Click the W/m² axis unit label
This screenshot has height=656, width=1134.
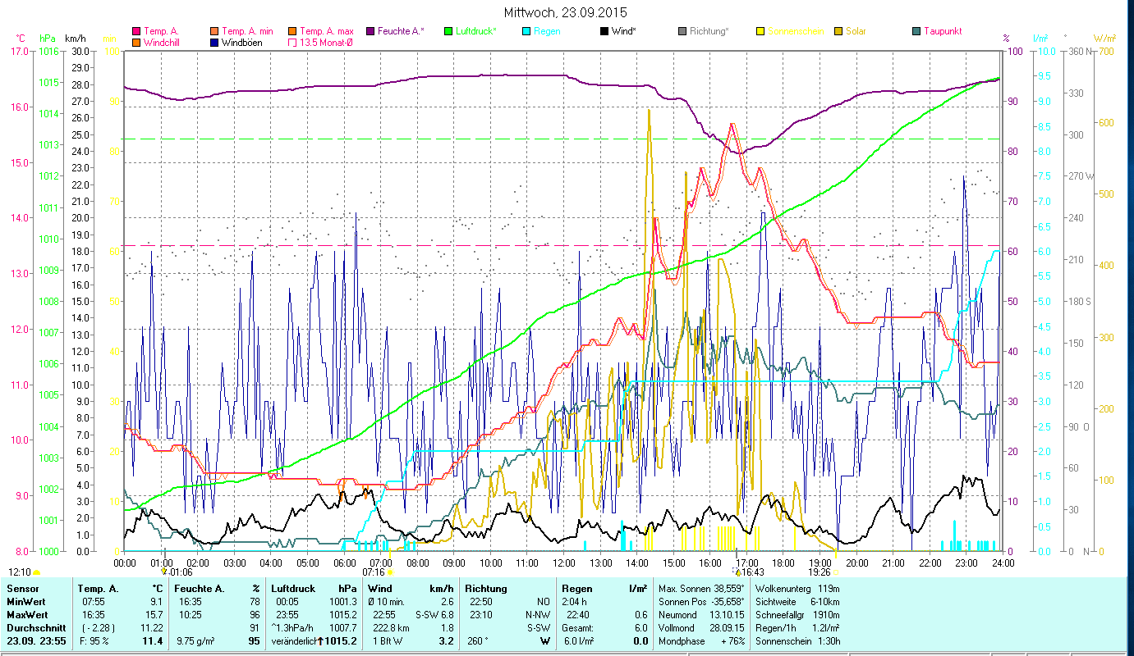pos(1105,39)
